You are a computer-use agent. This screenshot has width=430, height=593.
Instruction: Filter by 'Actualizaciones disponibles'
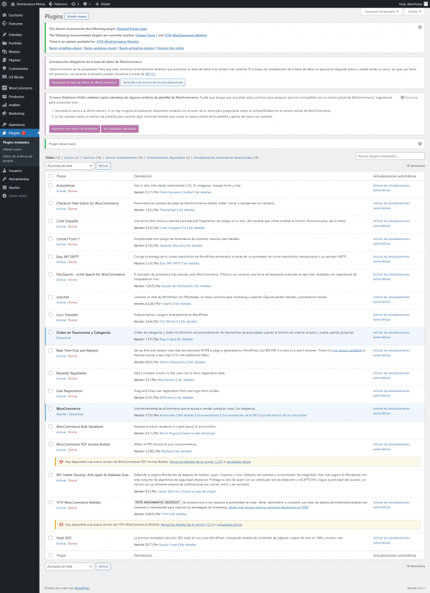click(168, 158)
